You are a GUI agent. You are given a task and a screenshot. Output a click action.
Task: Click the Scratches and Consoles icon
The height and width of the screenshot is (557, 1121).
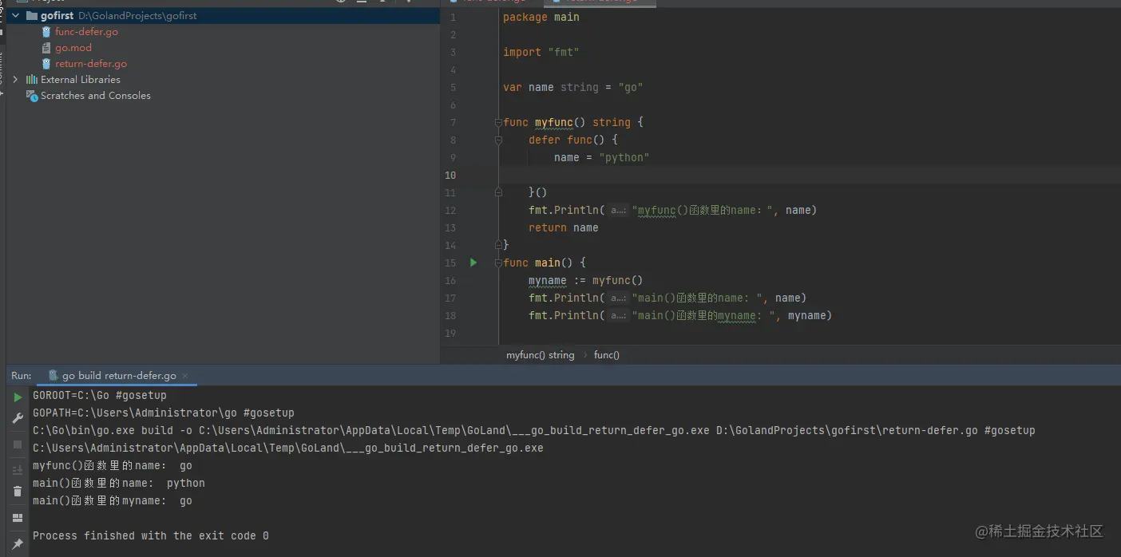[x=32, y=96]
